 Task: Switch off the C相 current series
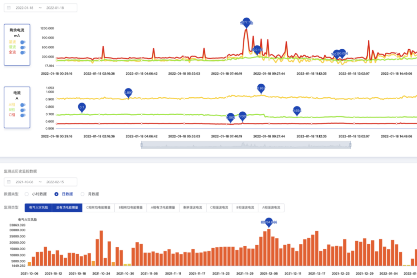pos(23,115)
